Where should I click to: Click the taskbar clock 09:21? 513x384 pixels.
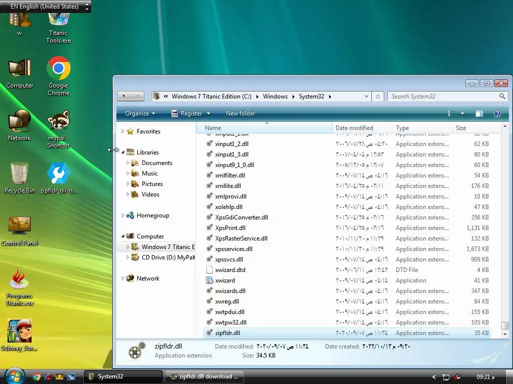click(x=485, y=377)
